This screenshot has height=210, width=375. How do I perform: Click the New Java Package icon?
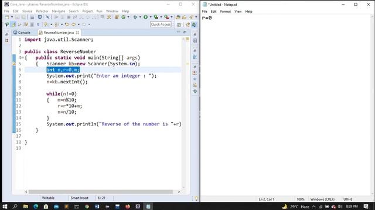pos(117,17)
